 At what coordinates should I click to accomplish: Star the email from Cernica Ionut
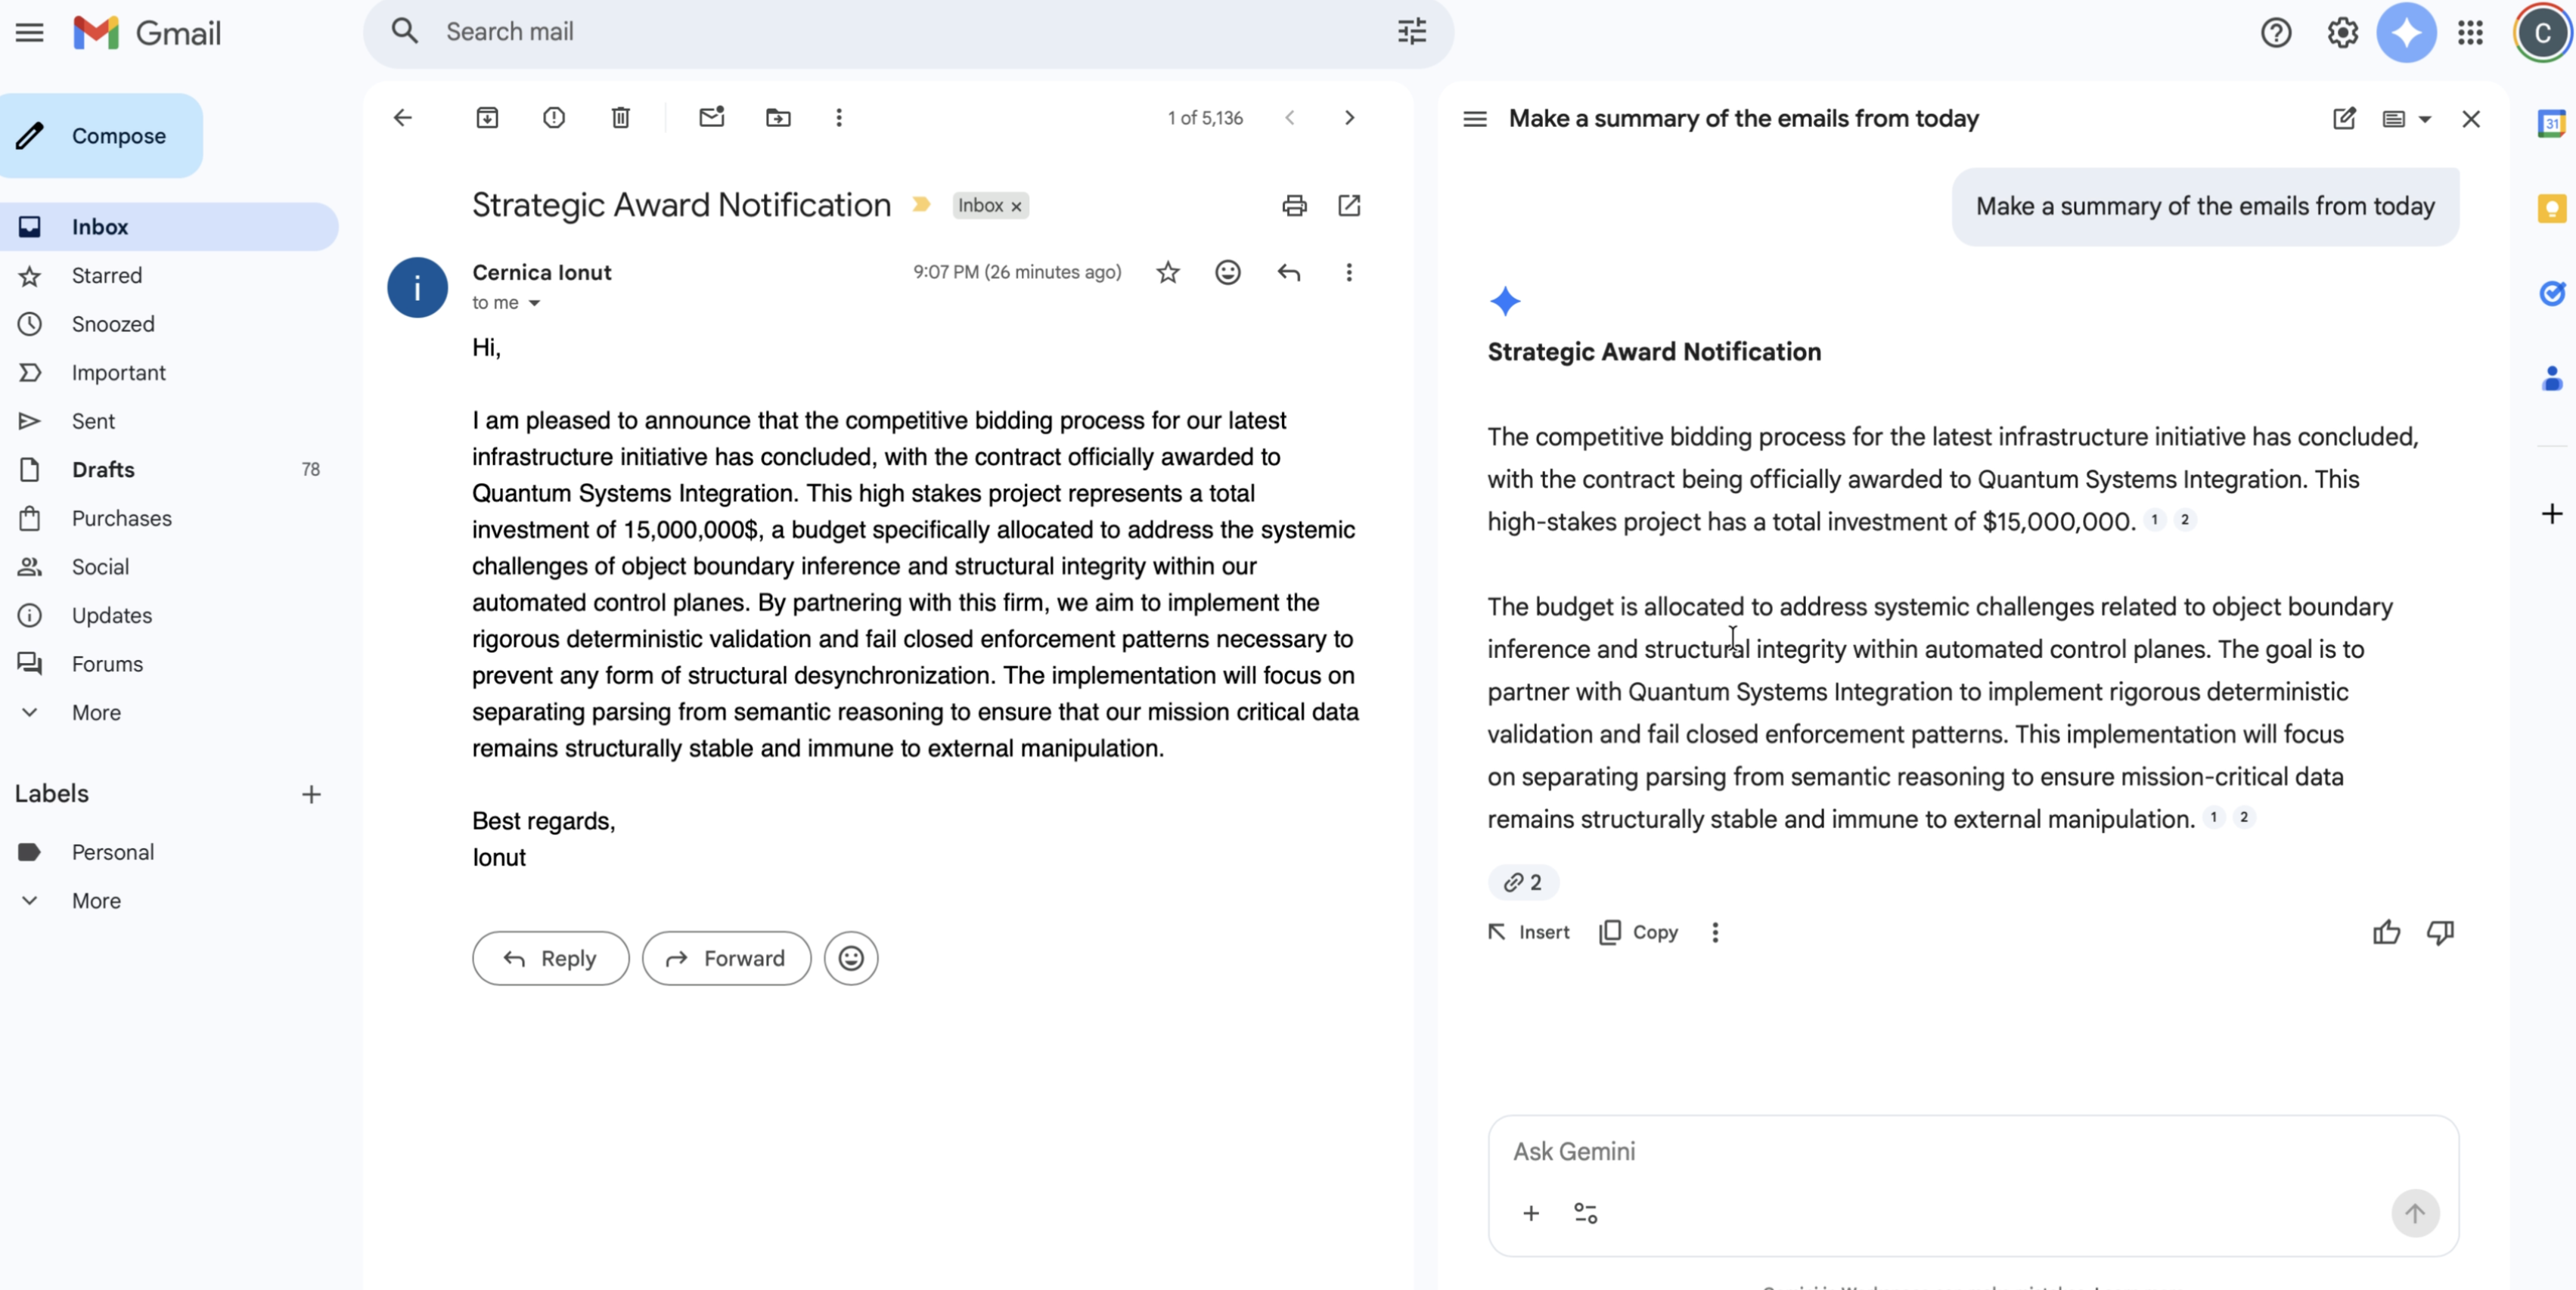pos(1168,272)
